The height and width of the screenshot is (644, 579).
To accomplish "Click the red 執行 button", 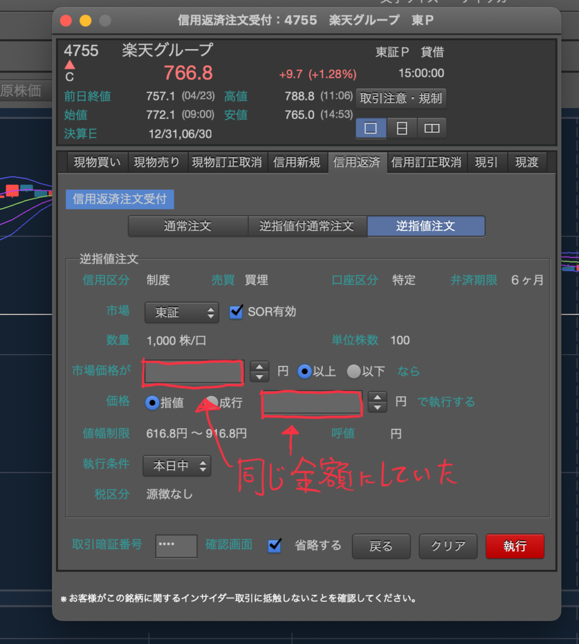I will (515, 546).
